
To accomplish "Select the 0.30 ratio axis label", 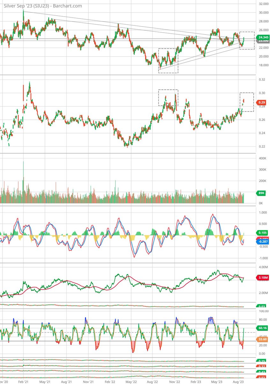I will click(261, 93).
